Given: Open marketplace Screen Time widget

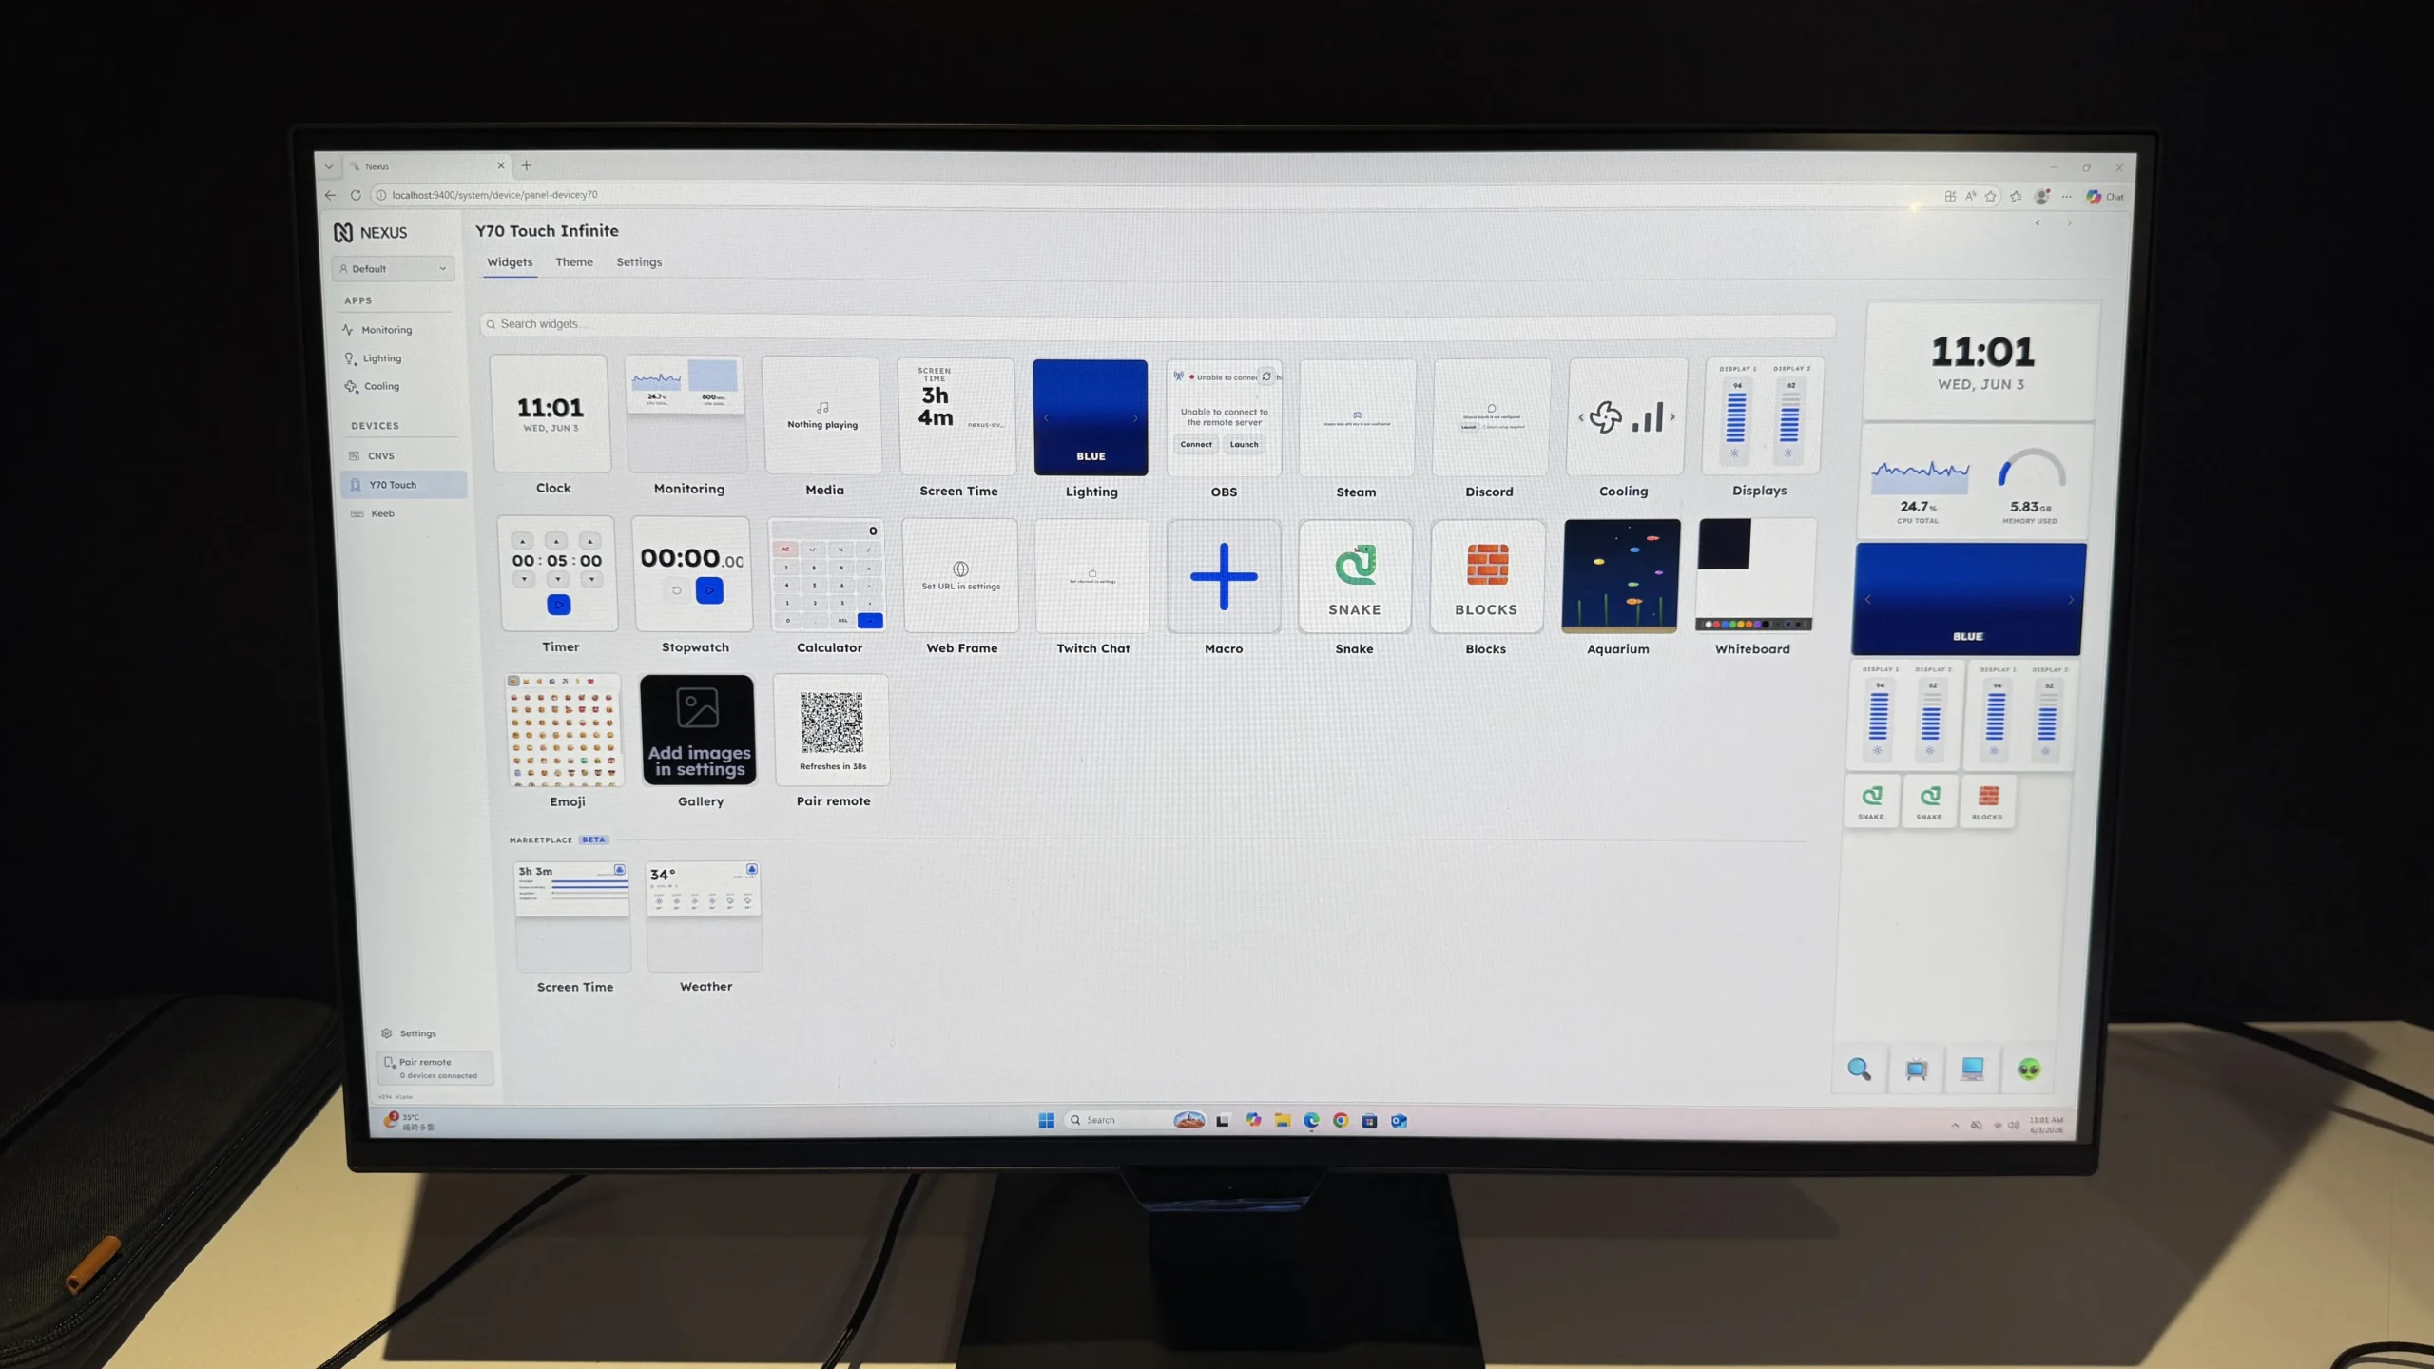Looking at the screenshot, I should (x=572, y=916).
